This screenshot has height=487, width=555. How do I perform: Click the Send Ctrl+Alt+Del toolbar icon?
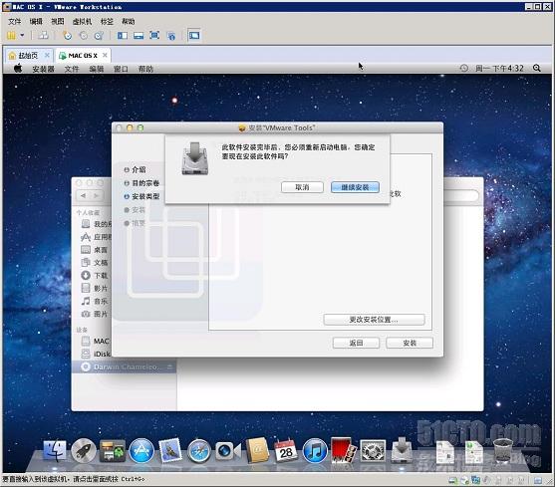(43, 36)
